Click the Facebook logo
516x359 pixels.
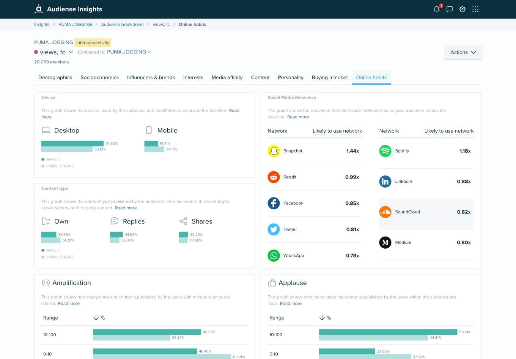(274, 203)
